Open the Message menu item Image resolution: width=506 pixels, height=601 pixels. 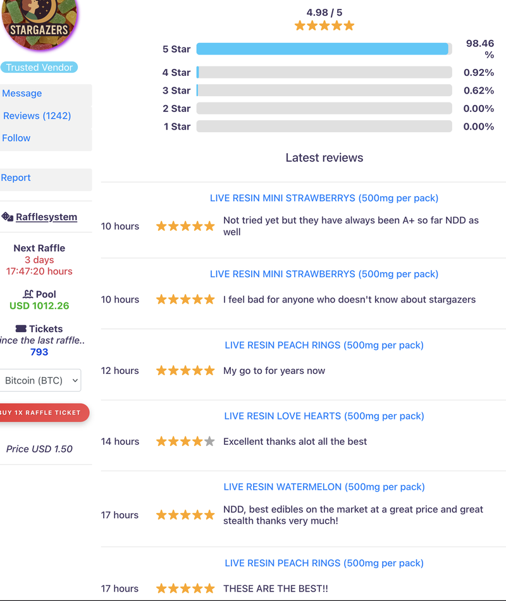22,94
